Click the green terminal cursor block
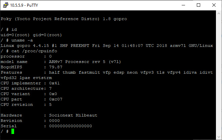The height and width of the screenshot is (140, 222). 13,131
